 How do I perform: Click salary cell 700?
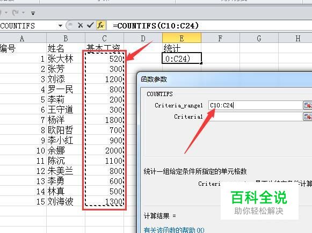click(104, 130)
